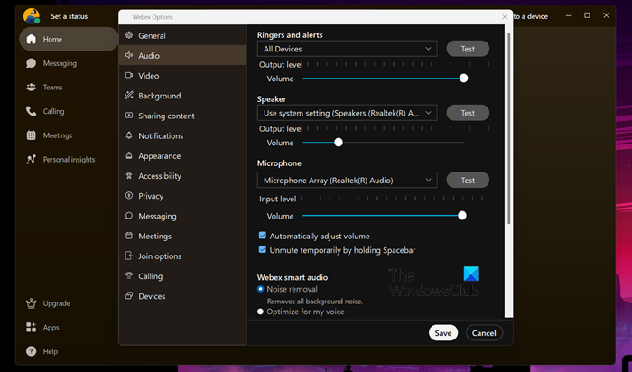Open the Messaging chat bubble icon in main sidebar
The width and height of the screenshot is (632, 372).
[31, 63]
